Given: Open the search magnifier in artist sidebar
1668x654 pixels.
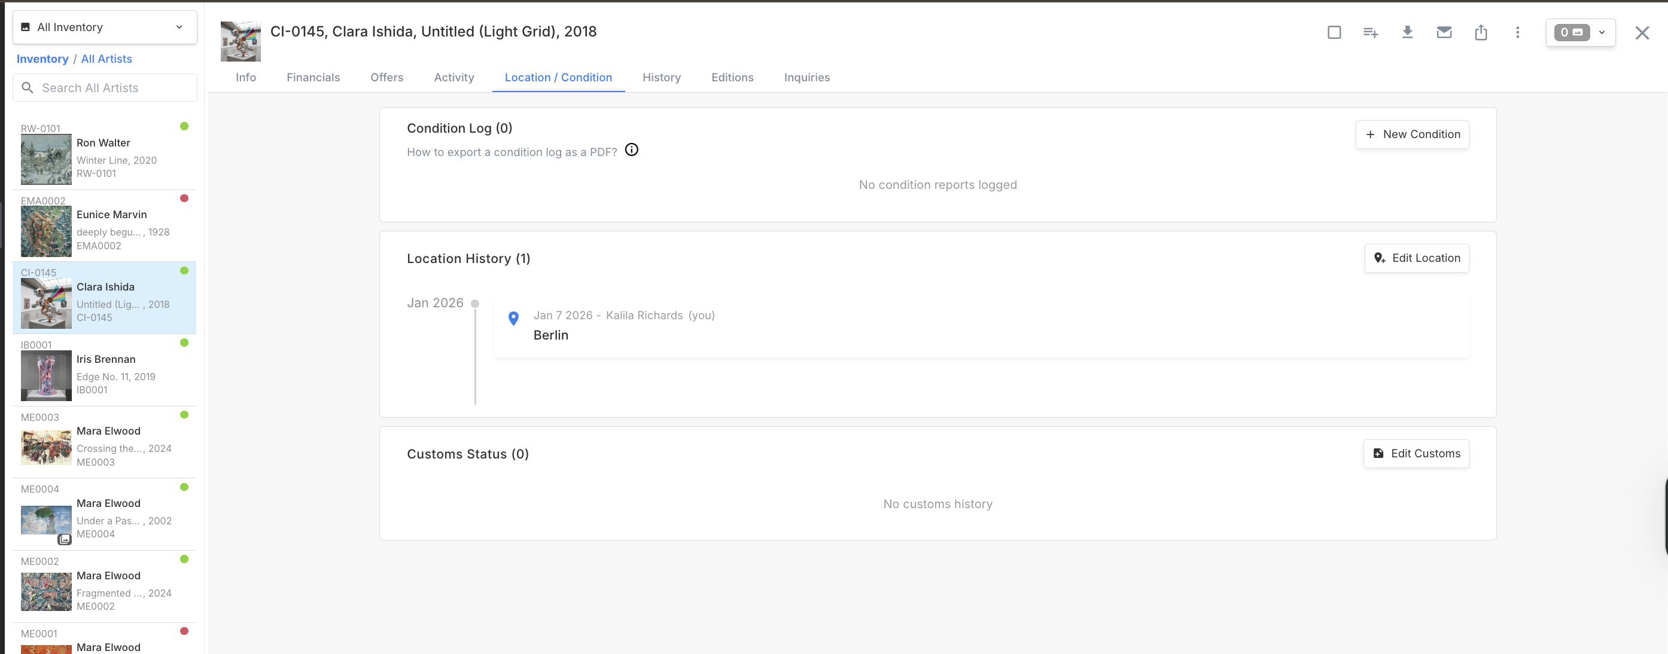Looking at the screenshot, I should (x=28, y=87).
